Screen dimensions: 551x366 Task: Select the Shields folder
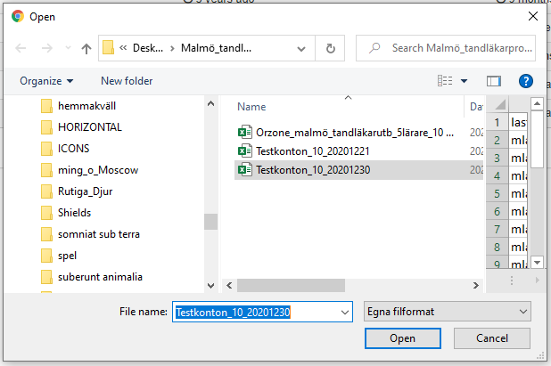pyautogui.click(x=66, y=213)
